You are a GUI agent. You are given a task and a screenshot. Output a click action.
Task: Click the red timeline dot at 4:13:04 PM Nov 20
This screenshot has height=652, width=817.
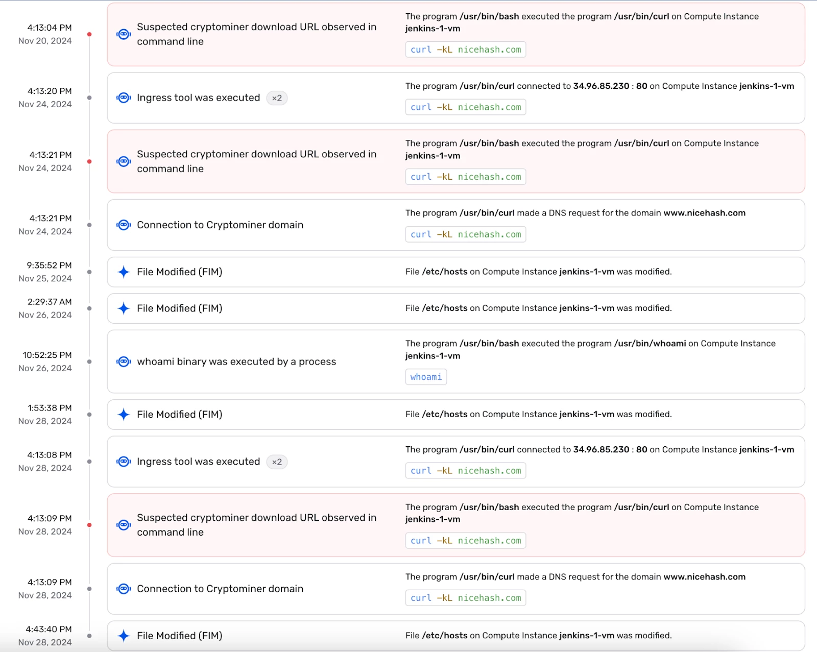pos(89,34)
